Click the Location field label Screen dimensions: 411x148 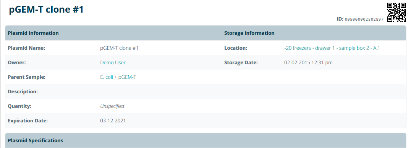(236, 48)
